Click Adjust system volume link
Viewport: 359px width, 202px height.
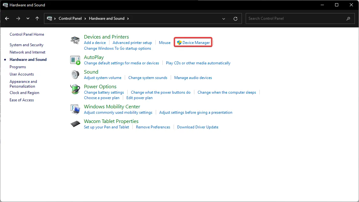click(102, 78)
